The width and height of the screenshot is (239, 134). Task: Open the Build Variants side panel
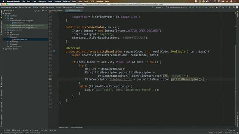[x=1, y=82]
